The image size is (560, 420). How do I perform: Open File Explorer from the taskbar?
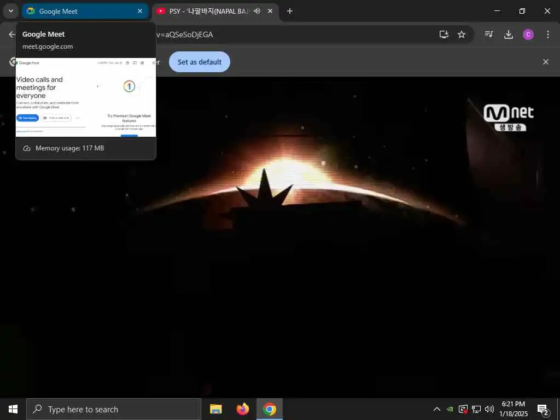pyautogui.click(x=215, y=409)
